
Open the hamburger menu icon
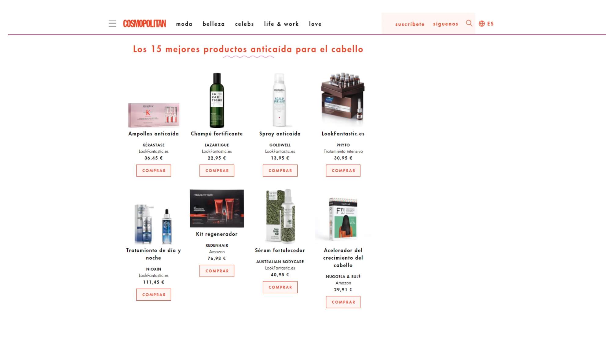tap(112, 23)
